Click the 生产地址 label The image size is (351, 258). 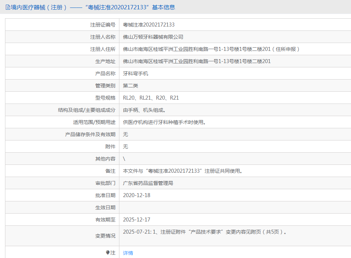point(105,61)
